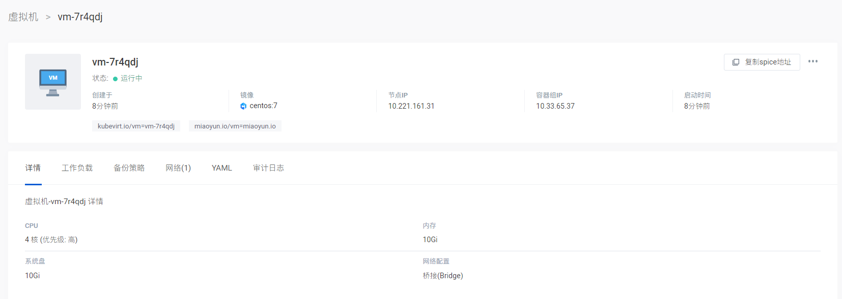Go back to 虚拟机 breadcrumb link
The image size is (842, 299).
[x=23, y=17]
